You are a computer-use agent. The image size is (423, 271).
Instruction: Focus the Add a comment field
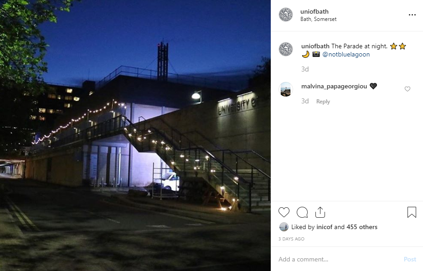coord(340,259)
